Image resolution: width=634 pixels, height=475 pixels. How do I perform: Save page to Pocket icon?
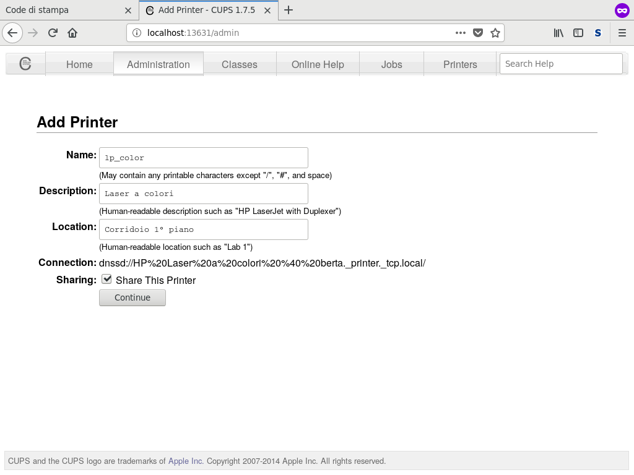coord(478,33)
